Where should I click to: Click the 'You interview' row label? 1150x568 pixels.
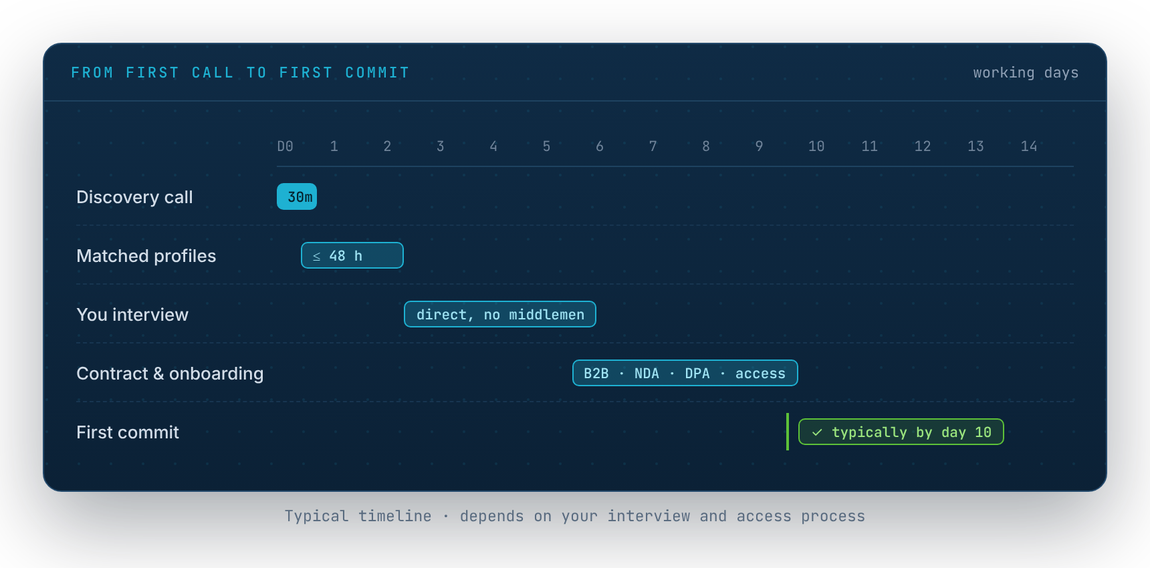(132, 315)
